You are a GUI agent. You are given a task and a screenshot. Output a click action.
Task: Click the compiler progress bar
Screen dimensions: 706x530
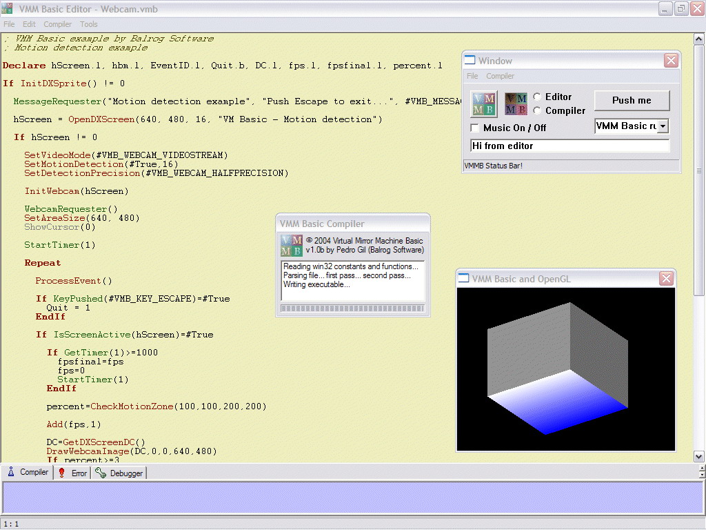click(352, 308)
